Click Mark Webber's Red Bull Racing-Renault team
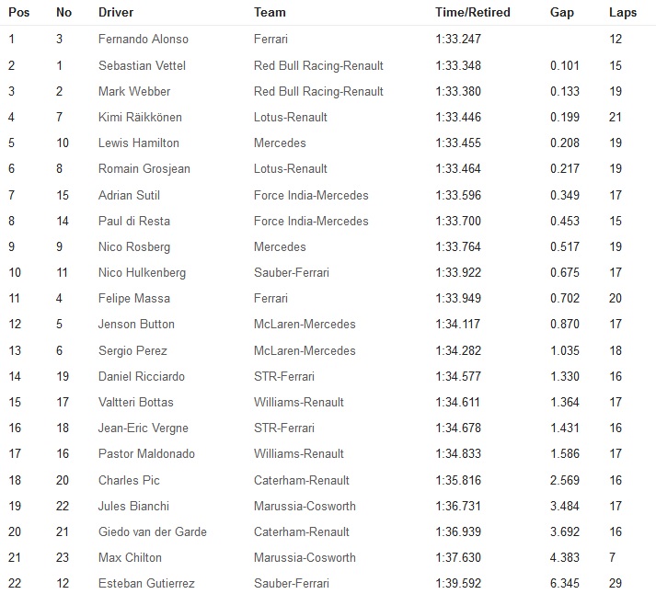This screenshot has height=594, width=656. 318,92
